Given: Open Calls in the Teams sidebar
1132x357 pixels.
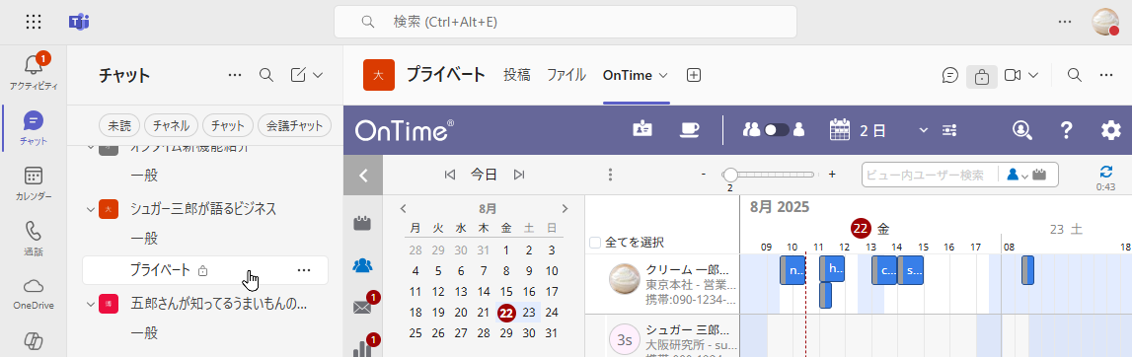Looking at the screenshot, I should (x=34, y=238).
